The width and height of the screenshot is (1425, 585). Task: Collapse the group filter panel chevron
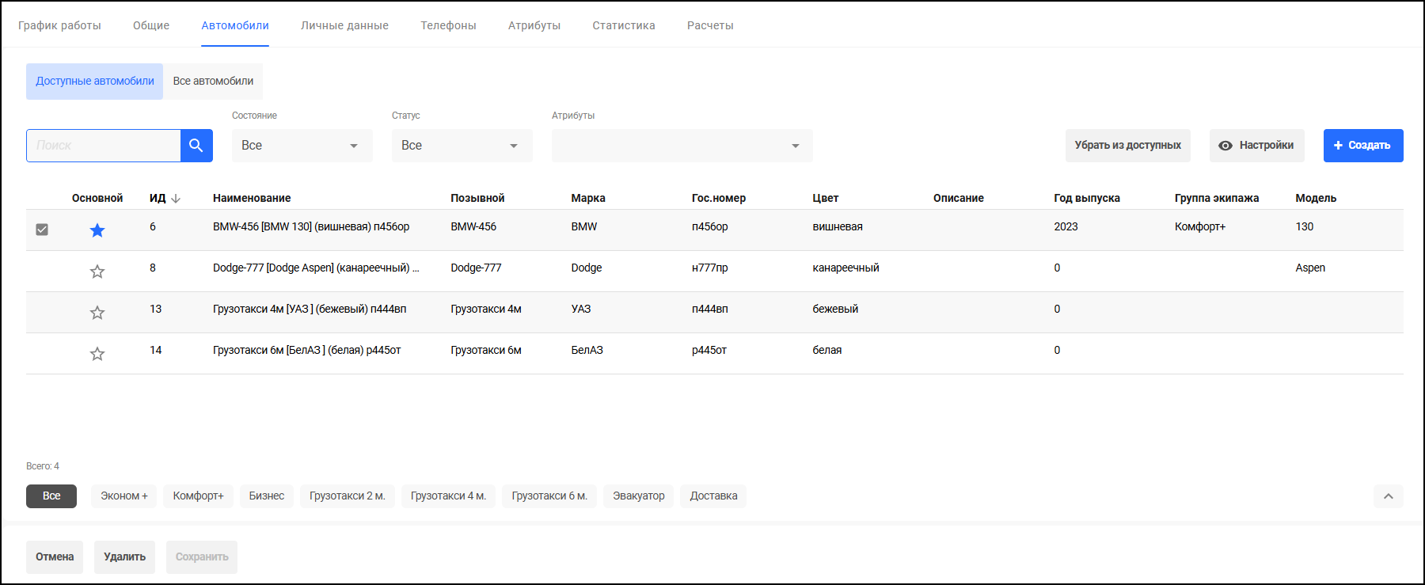[x=1388, y=496]
